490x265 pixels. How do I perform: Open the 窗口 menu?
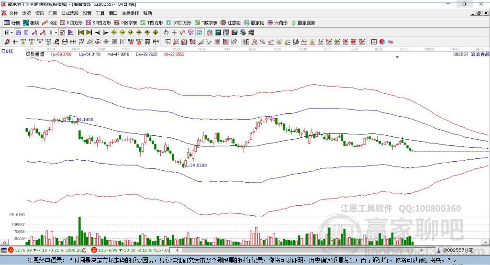coord(113,13)
